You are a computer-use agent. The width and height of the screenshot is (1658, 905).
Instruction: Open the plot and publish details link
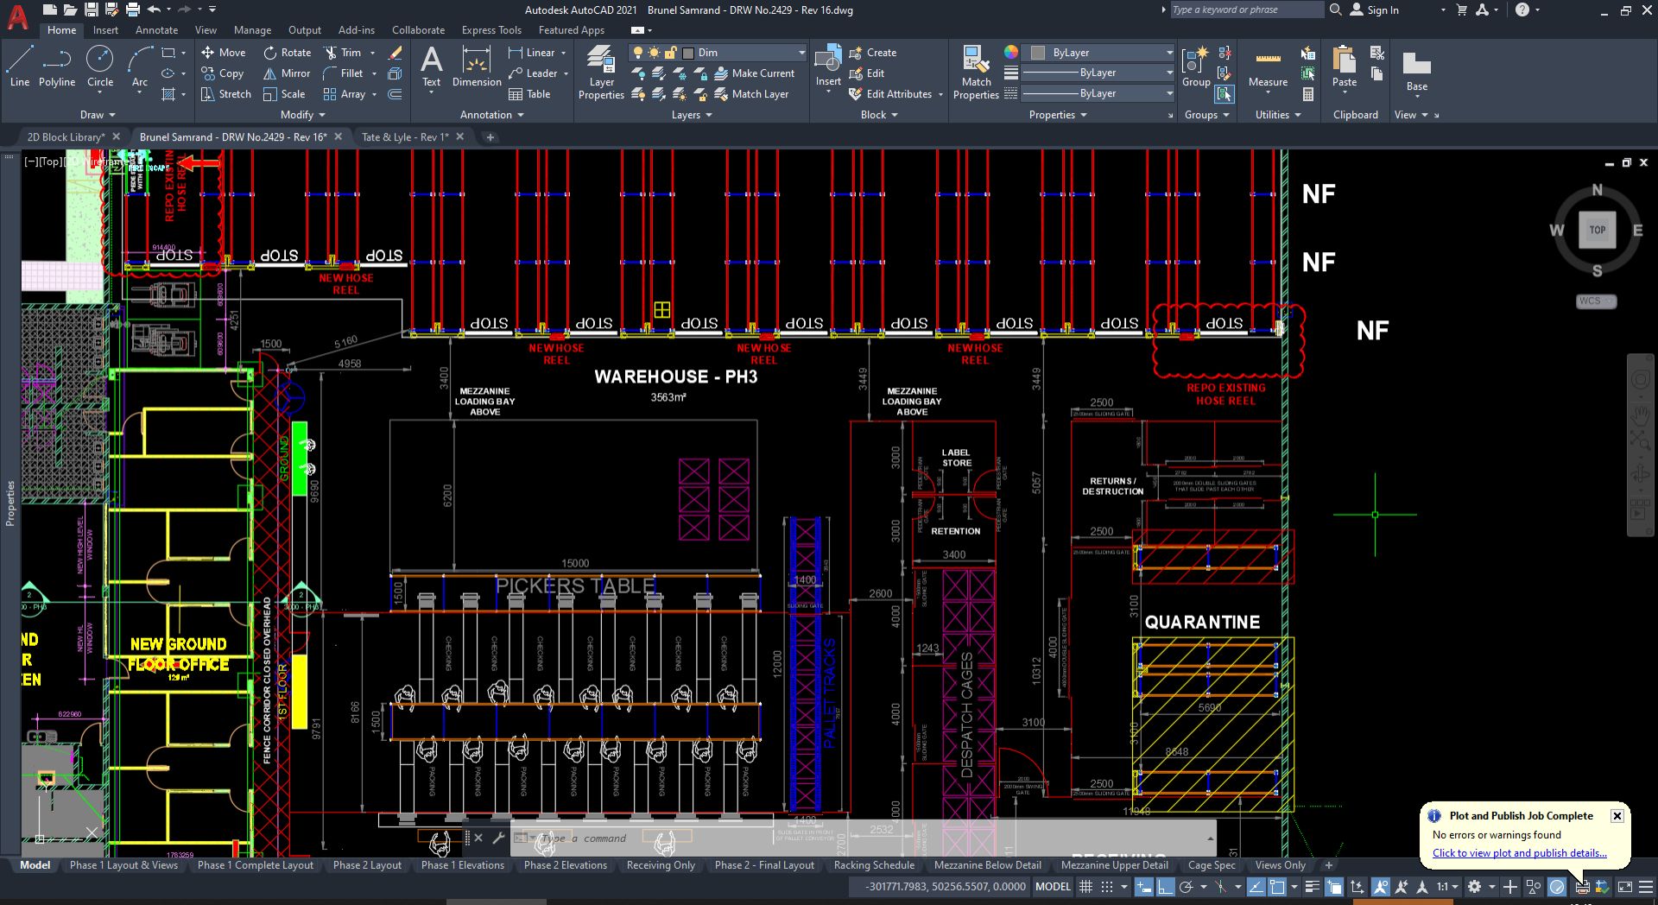1521,853
